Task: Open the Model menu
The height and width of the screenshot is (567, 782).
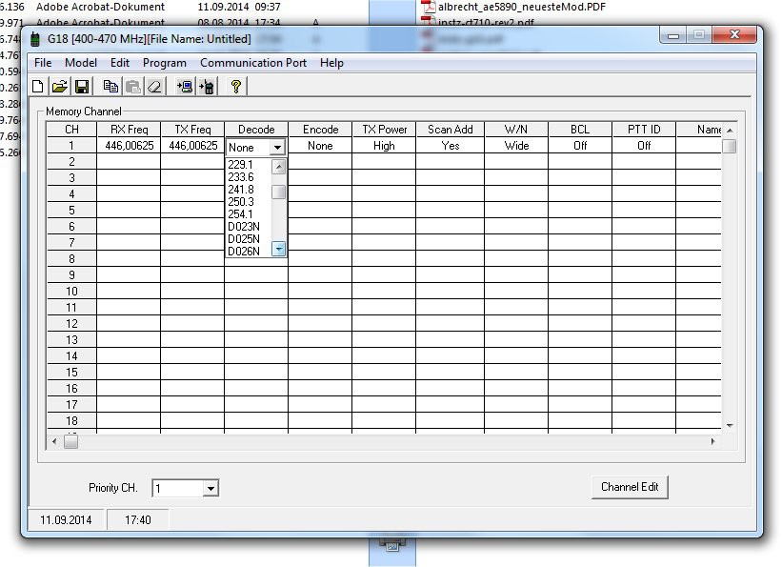Action: (81, 63)
